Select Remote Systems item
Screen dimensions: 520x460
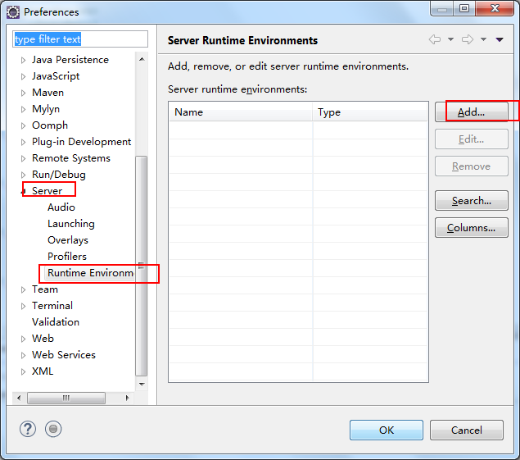[71, 158]
